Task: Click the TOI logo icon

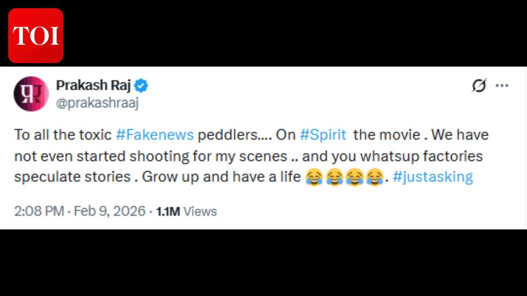Action: 35,36
